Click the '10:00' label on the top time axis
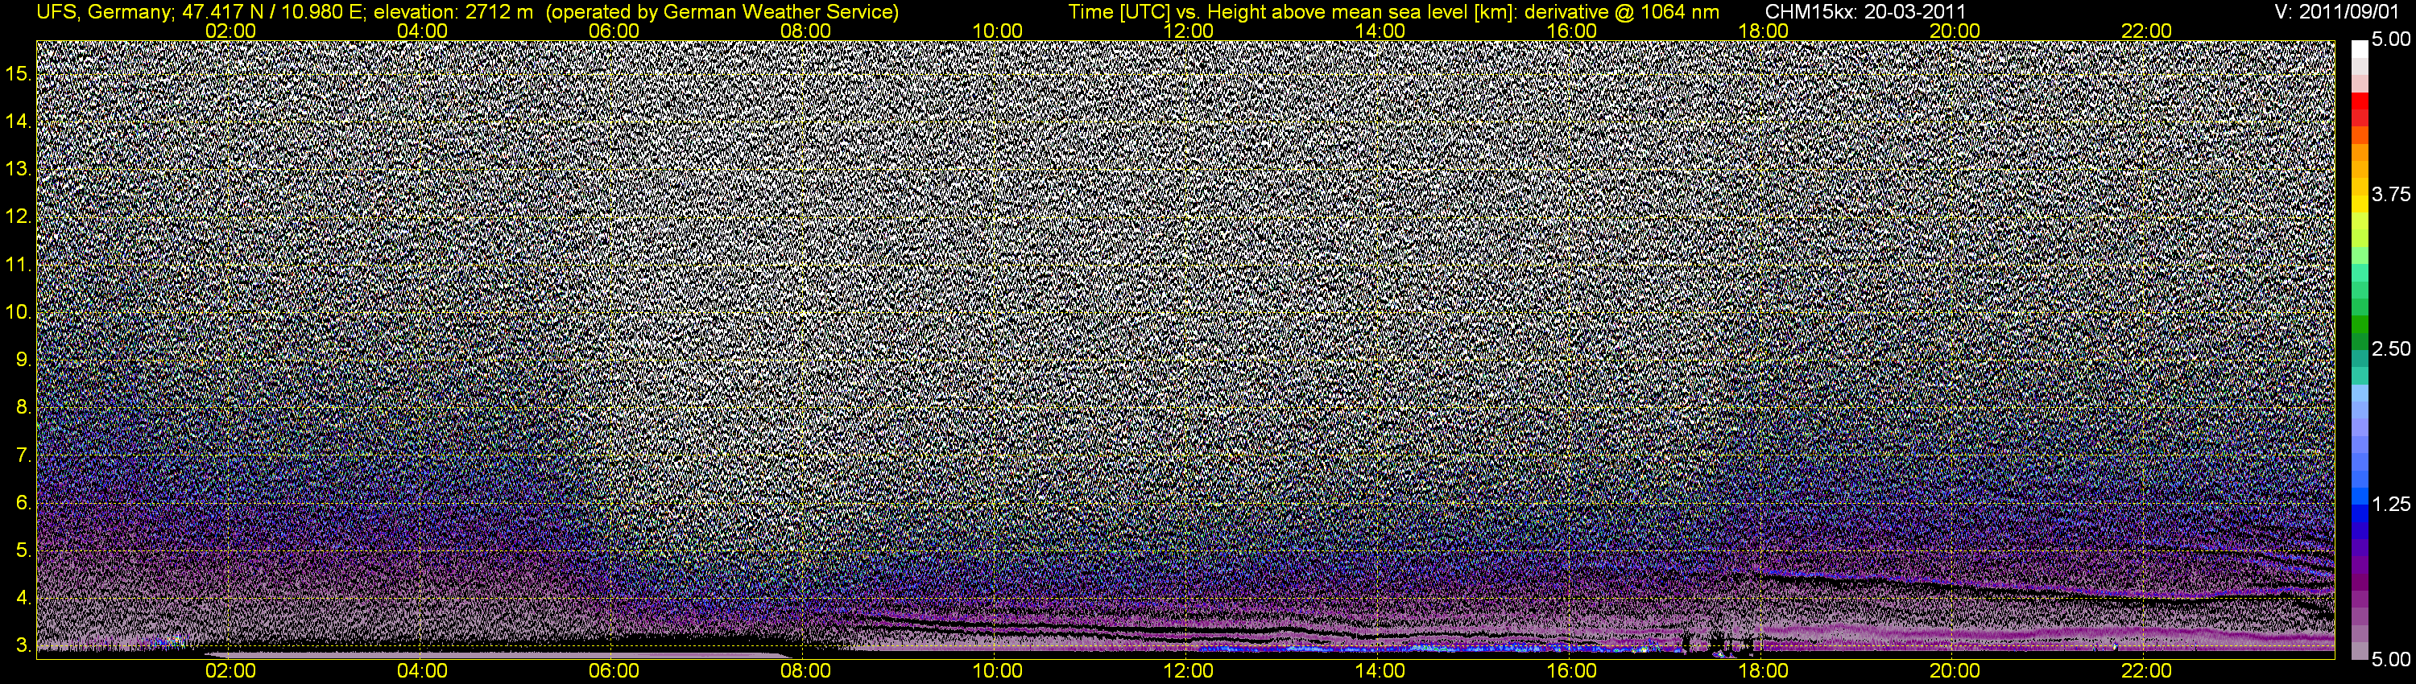Viewport: 2416px width, 684px height. click(997, 31)
